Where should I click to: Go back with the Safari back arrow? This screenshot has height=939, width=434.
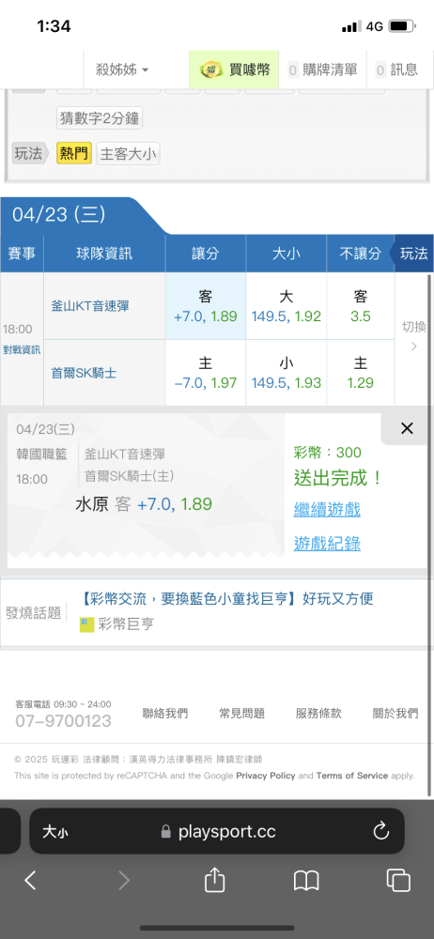pyautogui.click(x=31, y=881)
